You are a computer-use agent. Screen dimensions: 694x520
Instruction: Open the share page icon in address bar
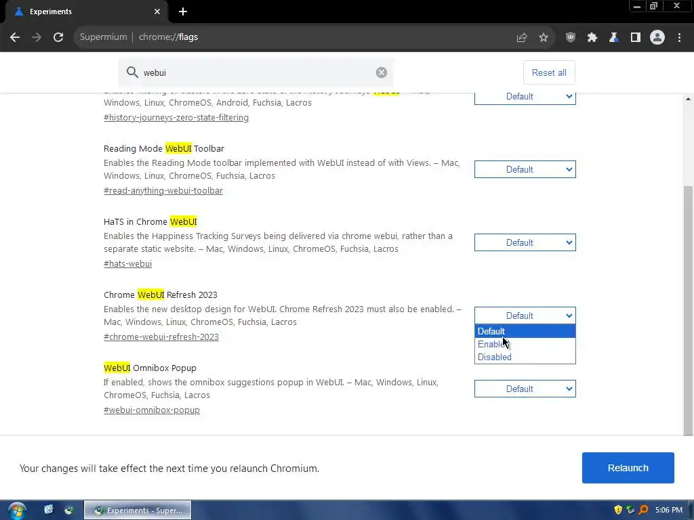click(x=522, y=38)
